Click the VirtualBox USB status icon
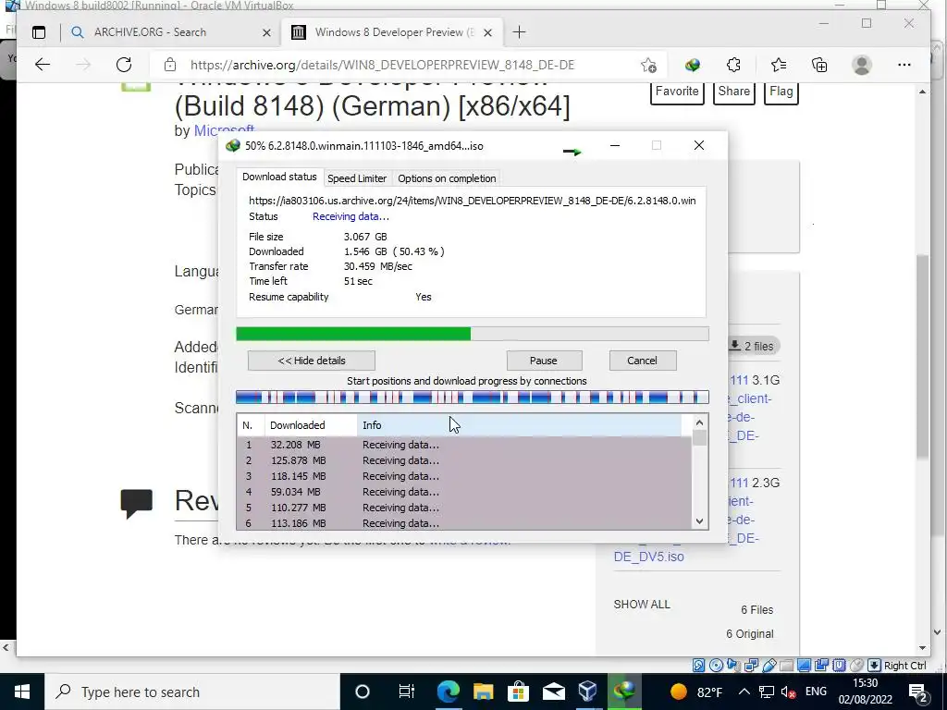Screen dimensions: 947x710 pyautogui.click(x=769, y=666)
